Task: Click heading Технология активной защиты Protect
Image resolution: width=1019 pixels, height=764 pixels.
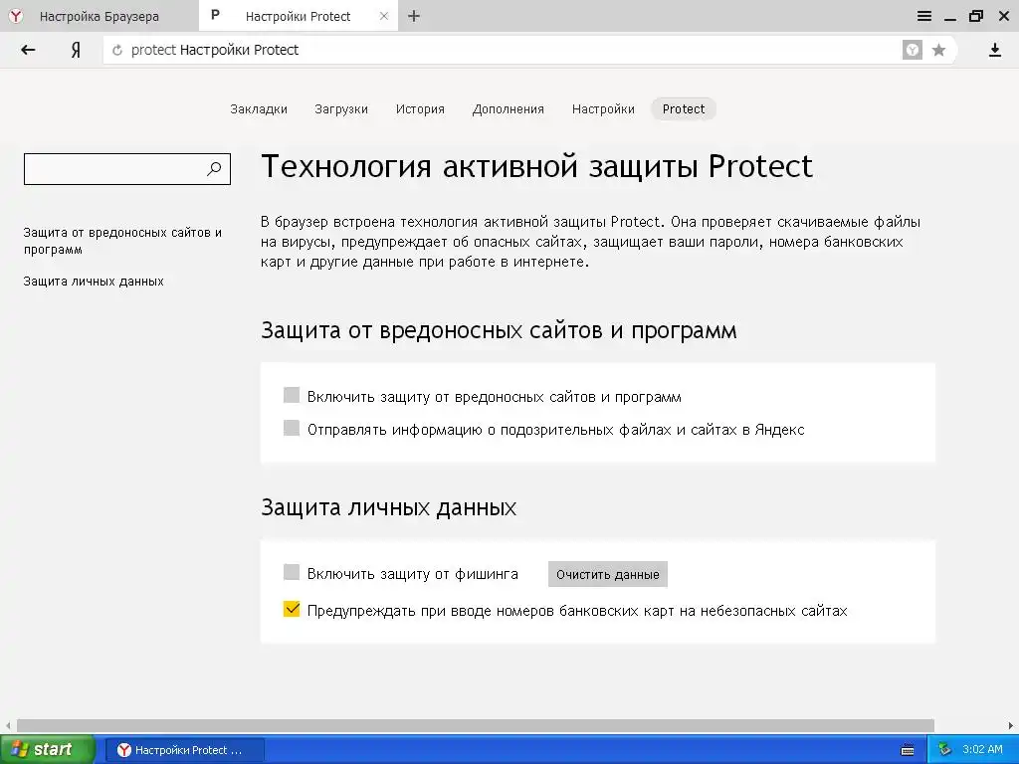Action: pos(536,166)
